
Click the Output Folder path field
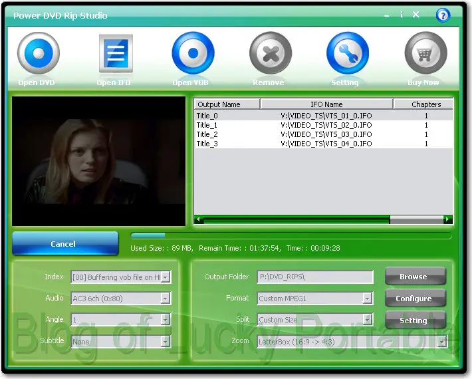[315, 277]
